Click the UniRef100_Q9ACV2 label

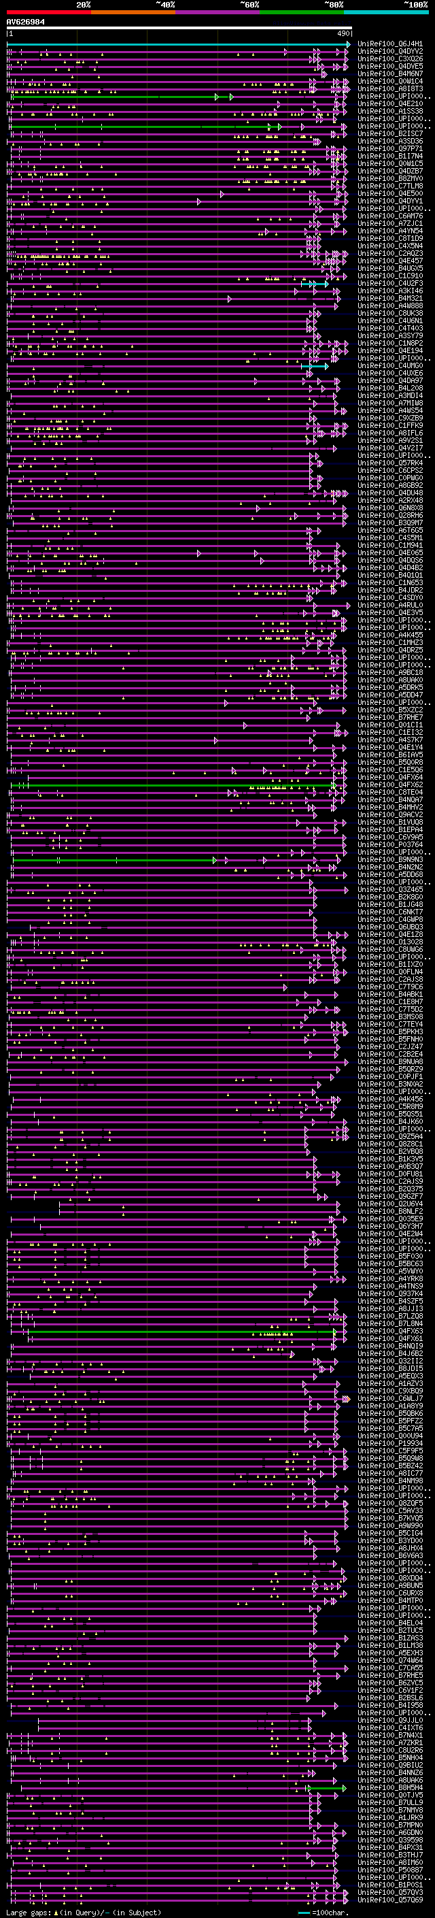pyautogui.click(x=389, y=814)
